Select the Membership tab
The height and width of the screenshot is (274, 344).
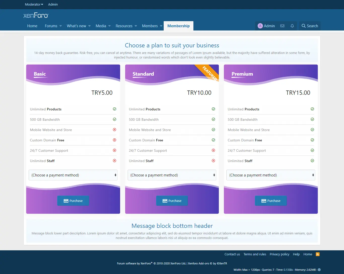tap(178, 26)
